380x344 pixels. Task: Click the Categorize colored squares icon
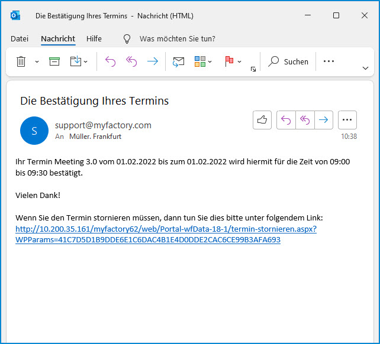point(200,61)
